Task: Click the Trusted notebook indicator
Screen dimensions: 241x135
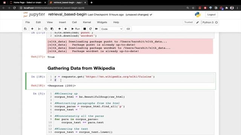Action: [188, 22]
